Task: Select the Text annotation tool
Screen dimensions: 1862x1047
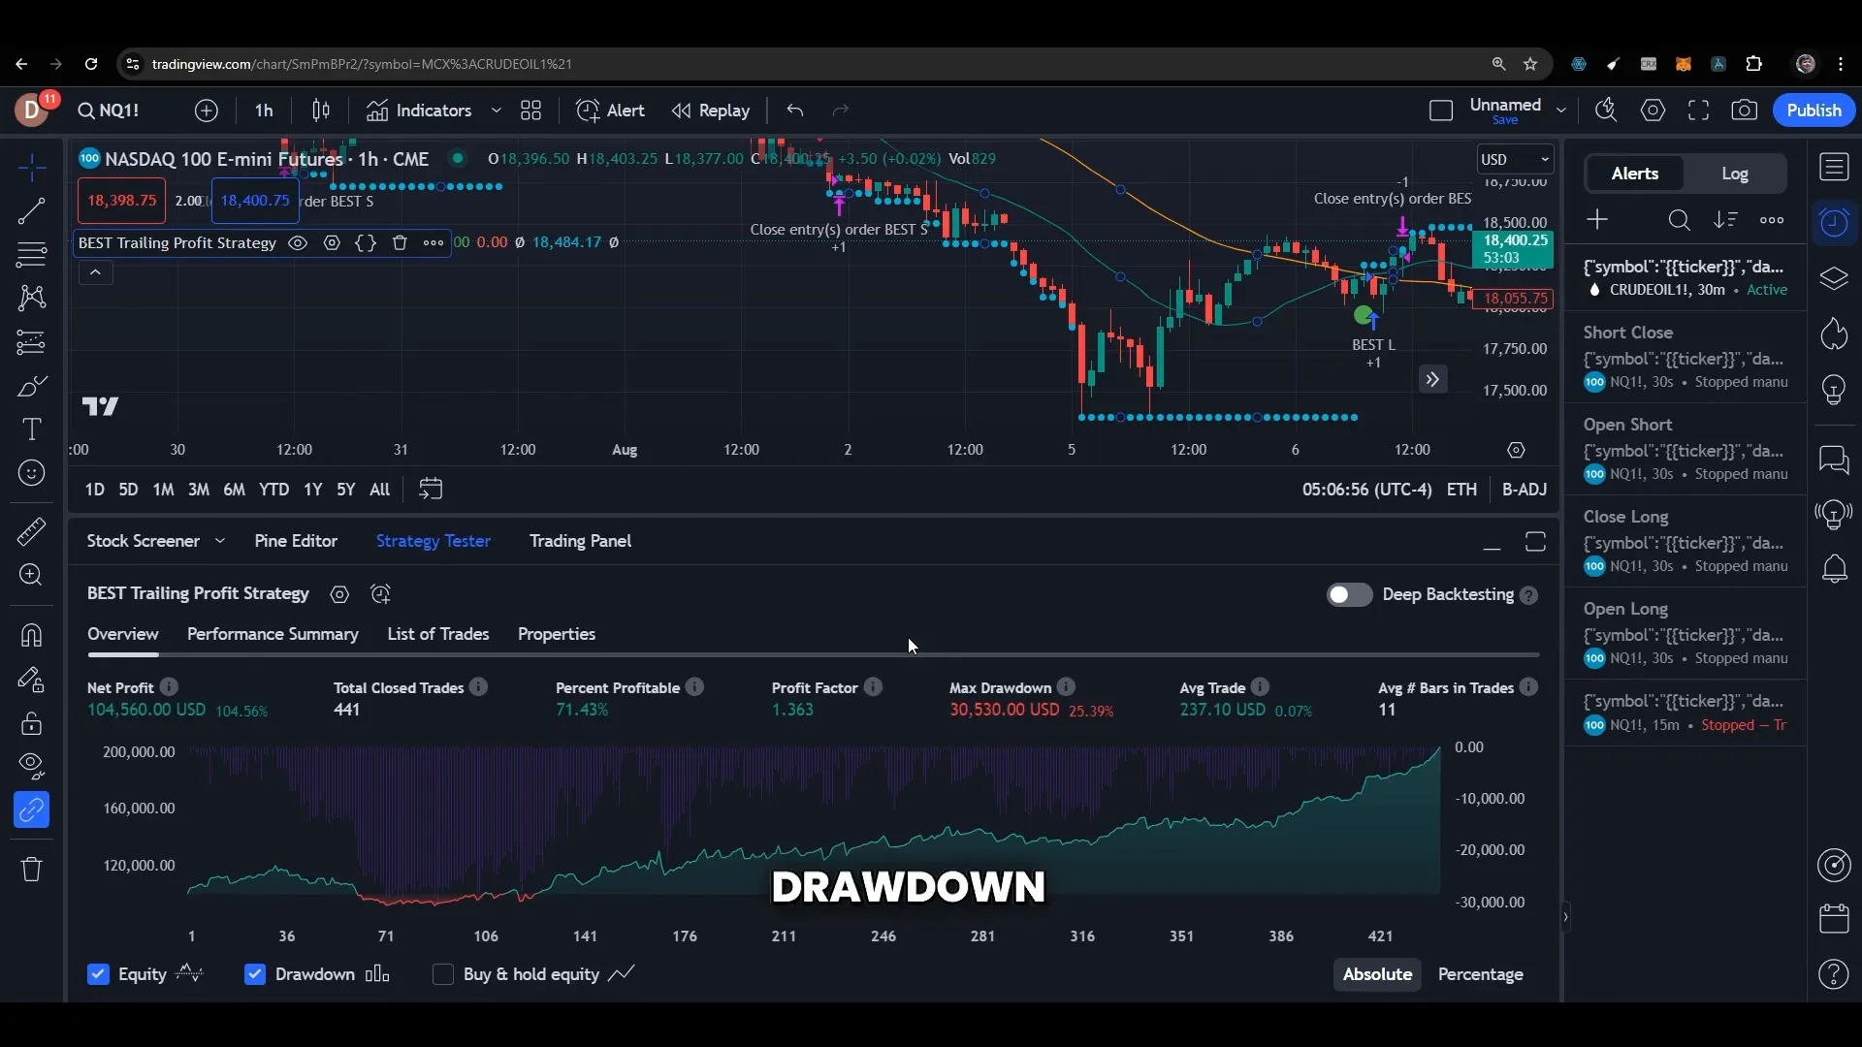Action: 31,429
